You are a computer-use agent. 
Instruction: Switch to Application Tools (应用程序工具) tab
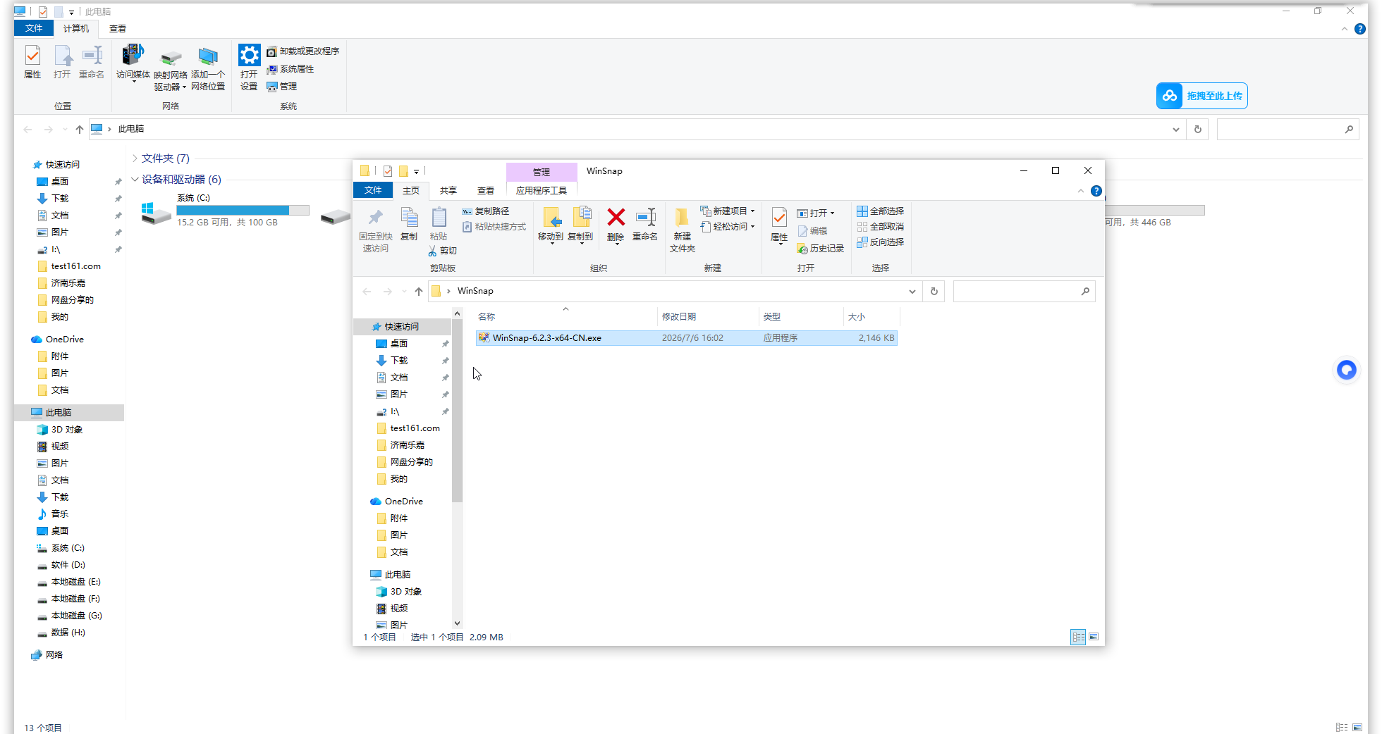pyautogui.click(x=541, y=191)
